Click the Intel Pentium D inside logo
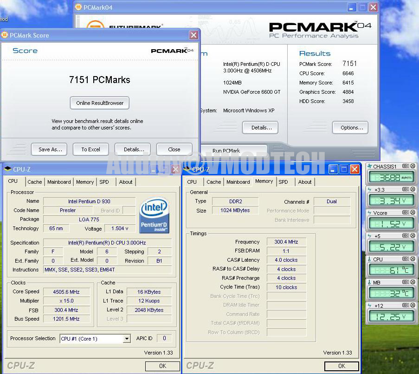Viewport: 419px width, 374px height. point(154,215)
